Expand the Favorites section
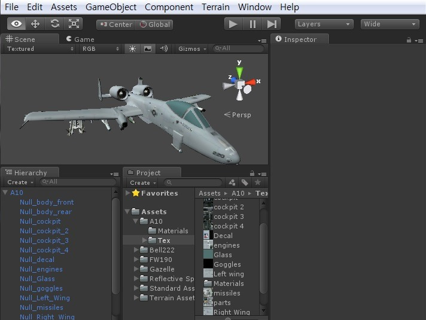426x320 pixels. (x=127, y=193)
